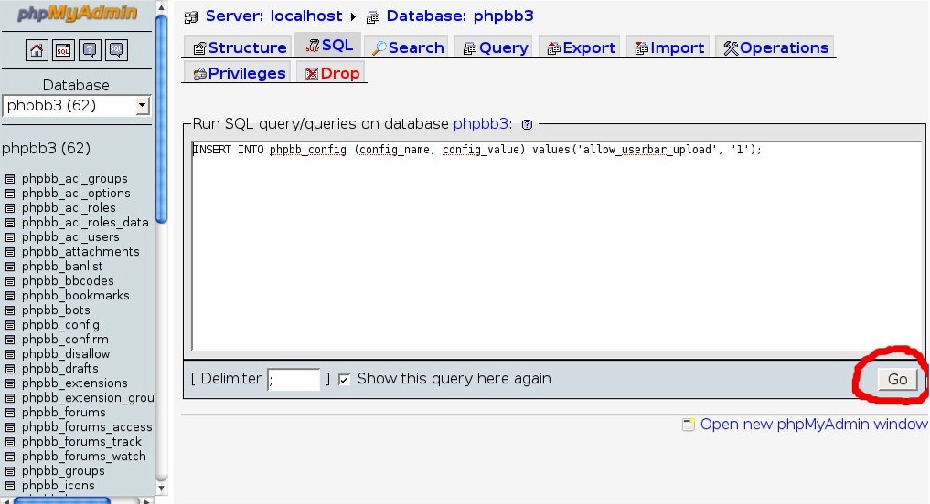Click the Drop database tab

click(332, 73)
